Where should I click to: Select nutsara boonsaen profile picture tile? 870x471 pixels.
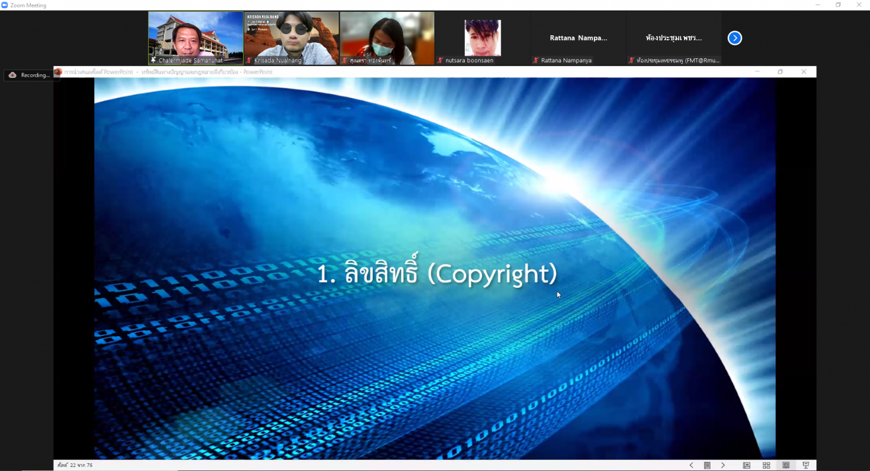click(482, 38)
